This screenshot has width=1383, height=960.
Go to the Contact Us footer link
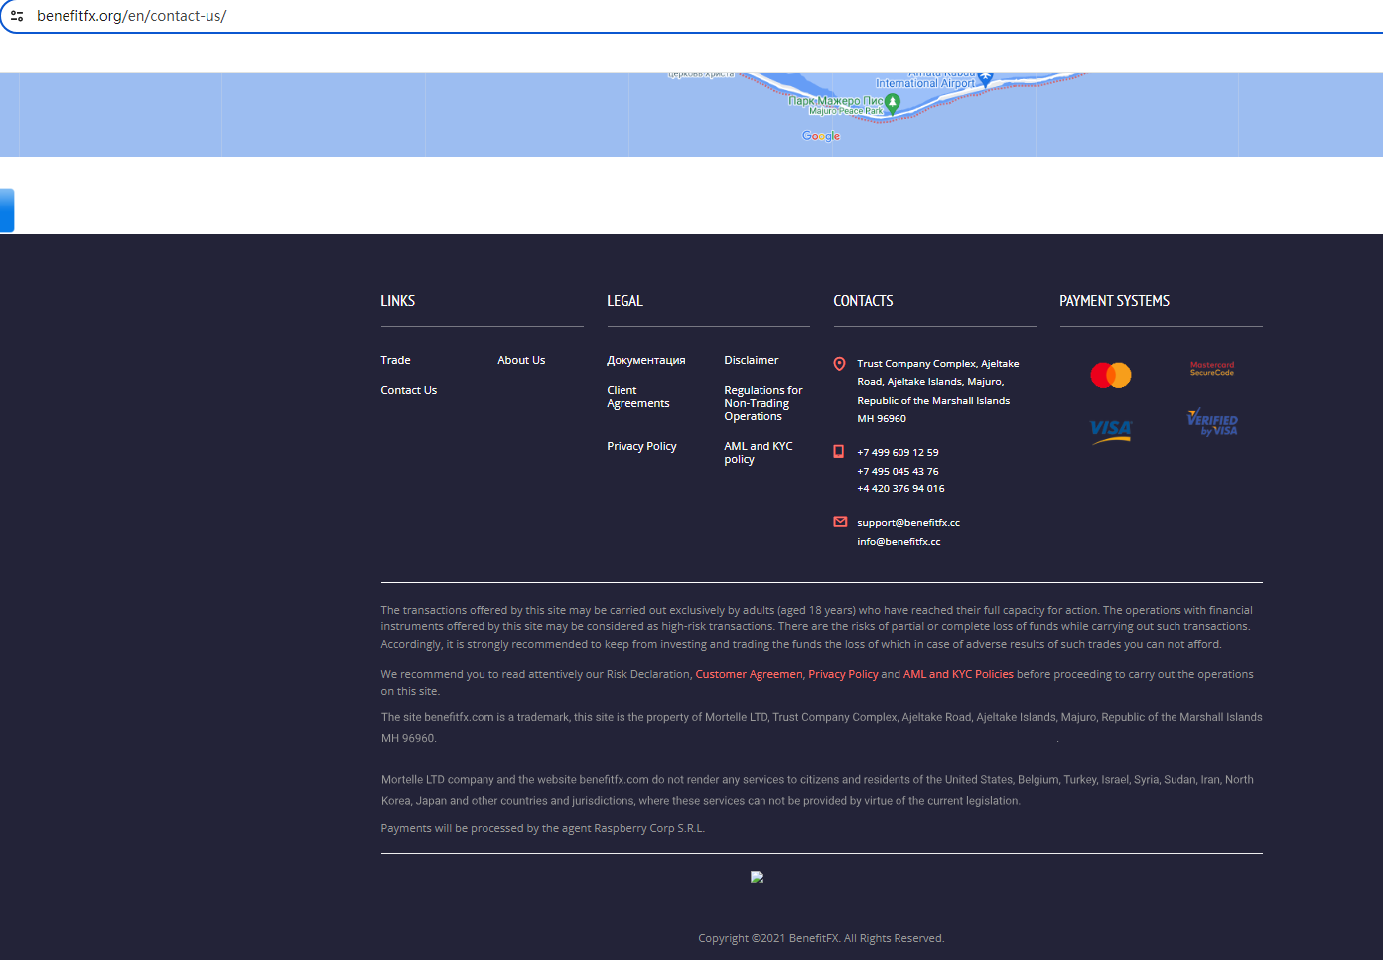click(x=408, y=390)
